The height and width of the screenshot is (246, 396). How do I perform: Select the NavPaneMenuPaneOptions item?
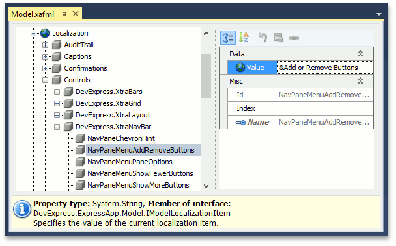tap(130, 162)
